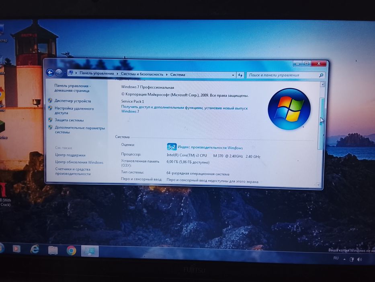Open Диспетчер устройств link

[x=73, y=101]
